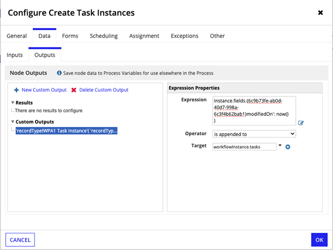Select the Inputs sub-tab
333x250 pixels.
pyautogui.click(x=15, y=55)
